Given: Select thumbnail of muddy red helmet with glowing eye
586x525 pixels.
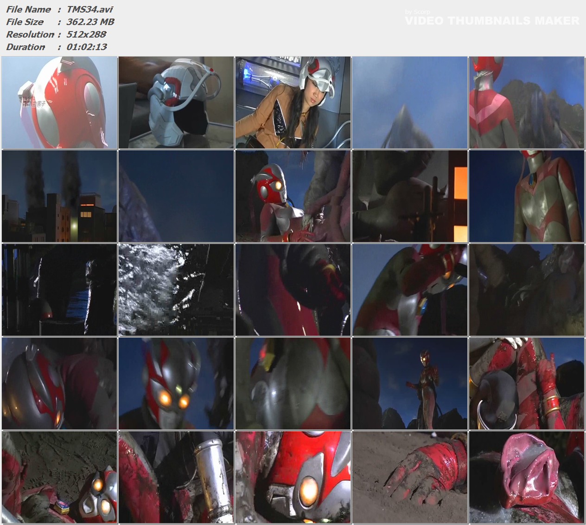Looking at the screenshot, I should 293,477.
